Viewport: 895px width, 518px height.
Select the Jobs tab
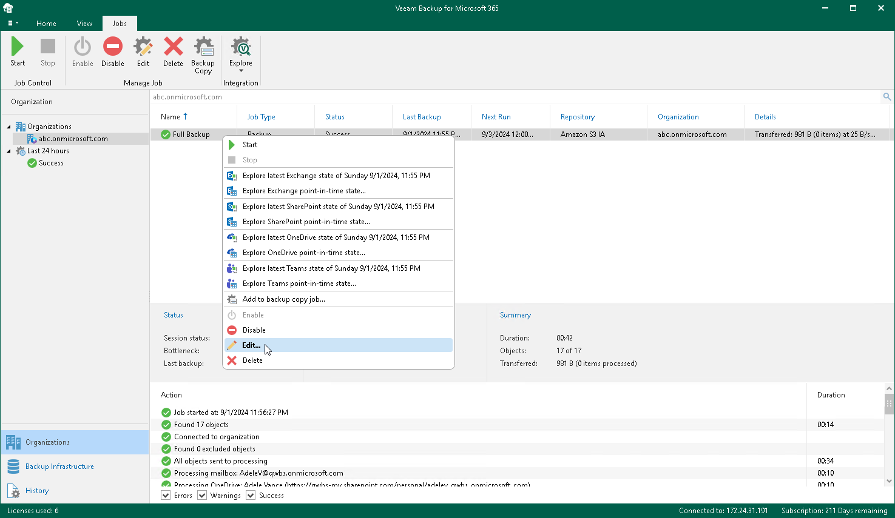pos(120,24)
